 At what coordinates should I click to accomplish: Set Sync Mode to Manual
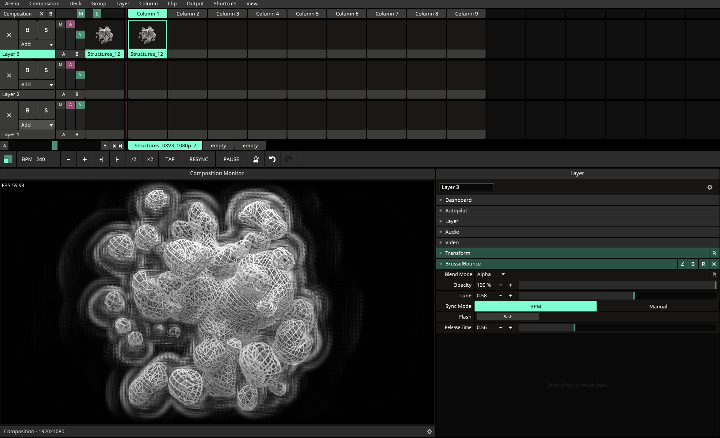pyautogui.click(x=658, y=307)
